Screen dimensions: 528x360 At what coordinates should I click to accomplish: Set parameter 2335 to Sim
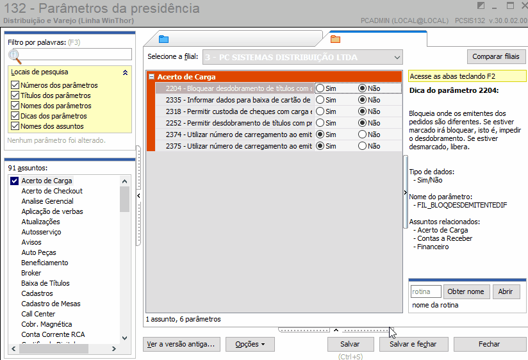[x=320, y=100]
